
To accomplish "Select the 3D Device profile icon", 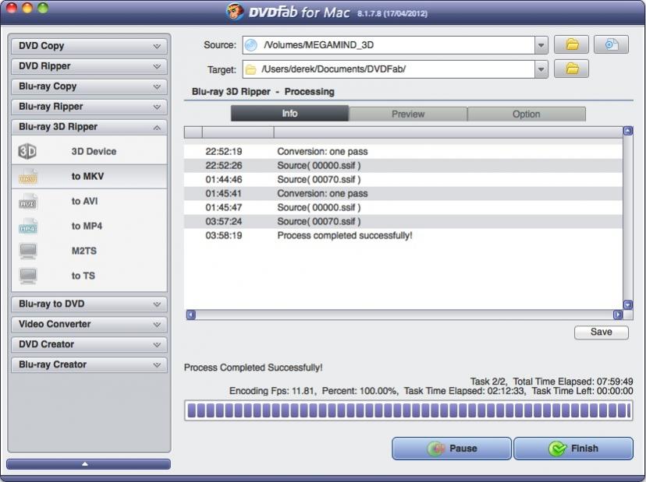I will pyautogui.click(x=27, y=152).
